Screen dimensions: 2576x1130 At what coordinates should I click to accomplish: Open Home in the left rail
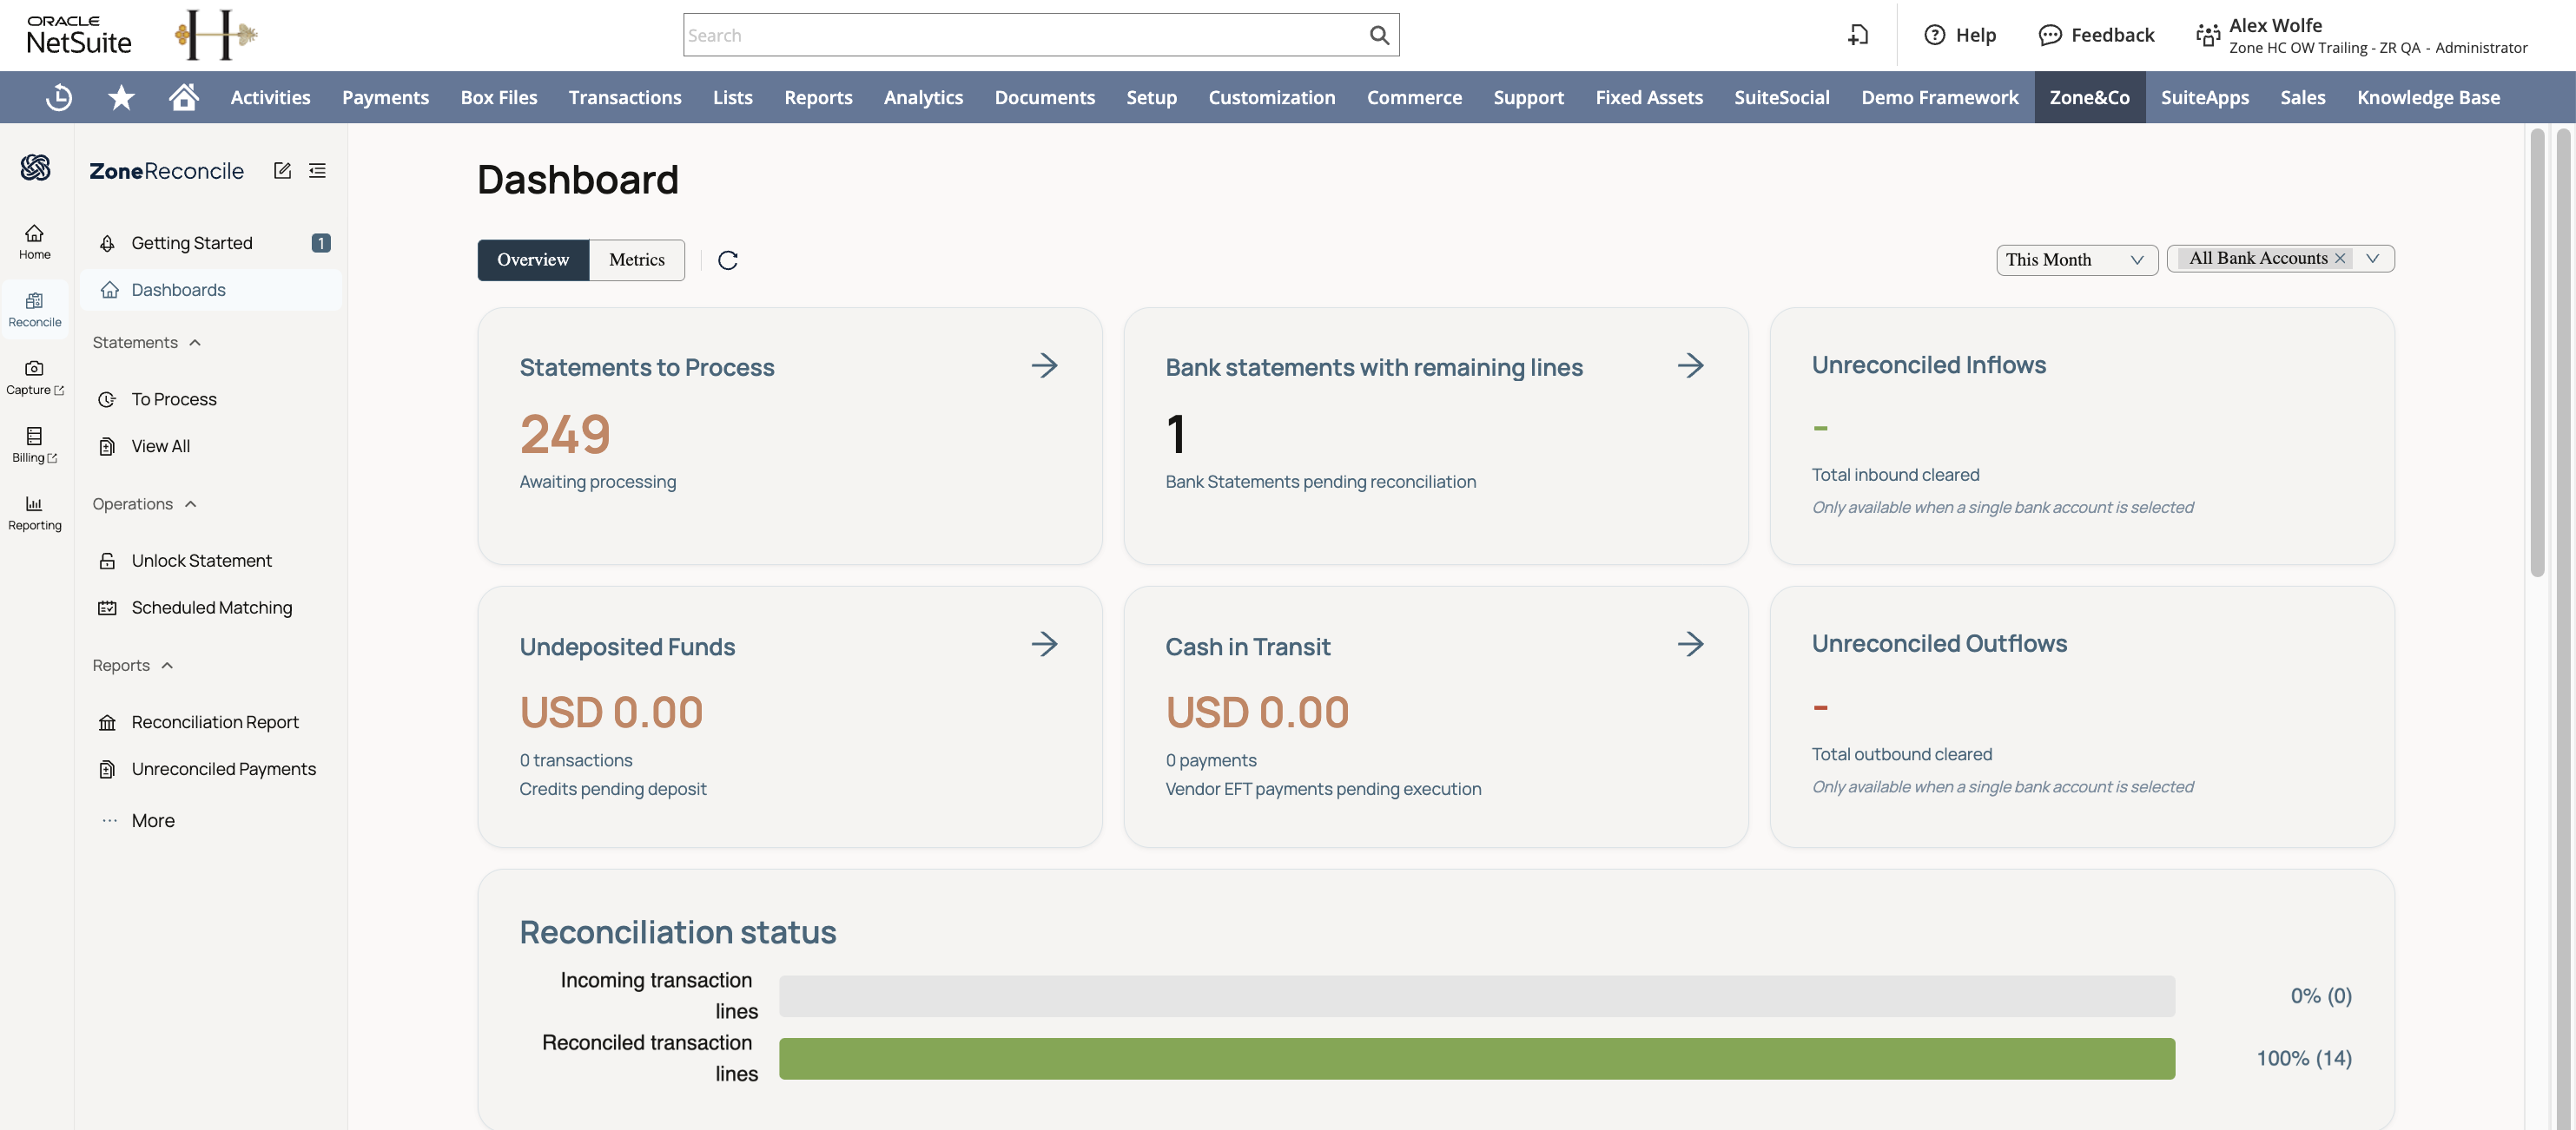click(35, 242)
